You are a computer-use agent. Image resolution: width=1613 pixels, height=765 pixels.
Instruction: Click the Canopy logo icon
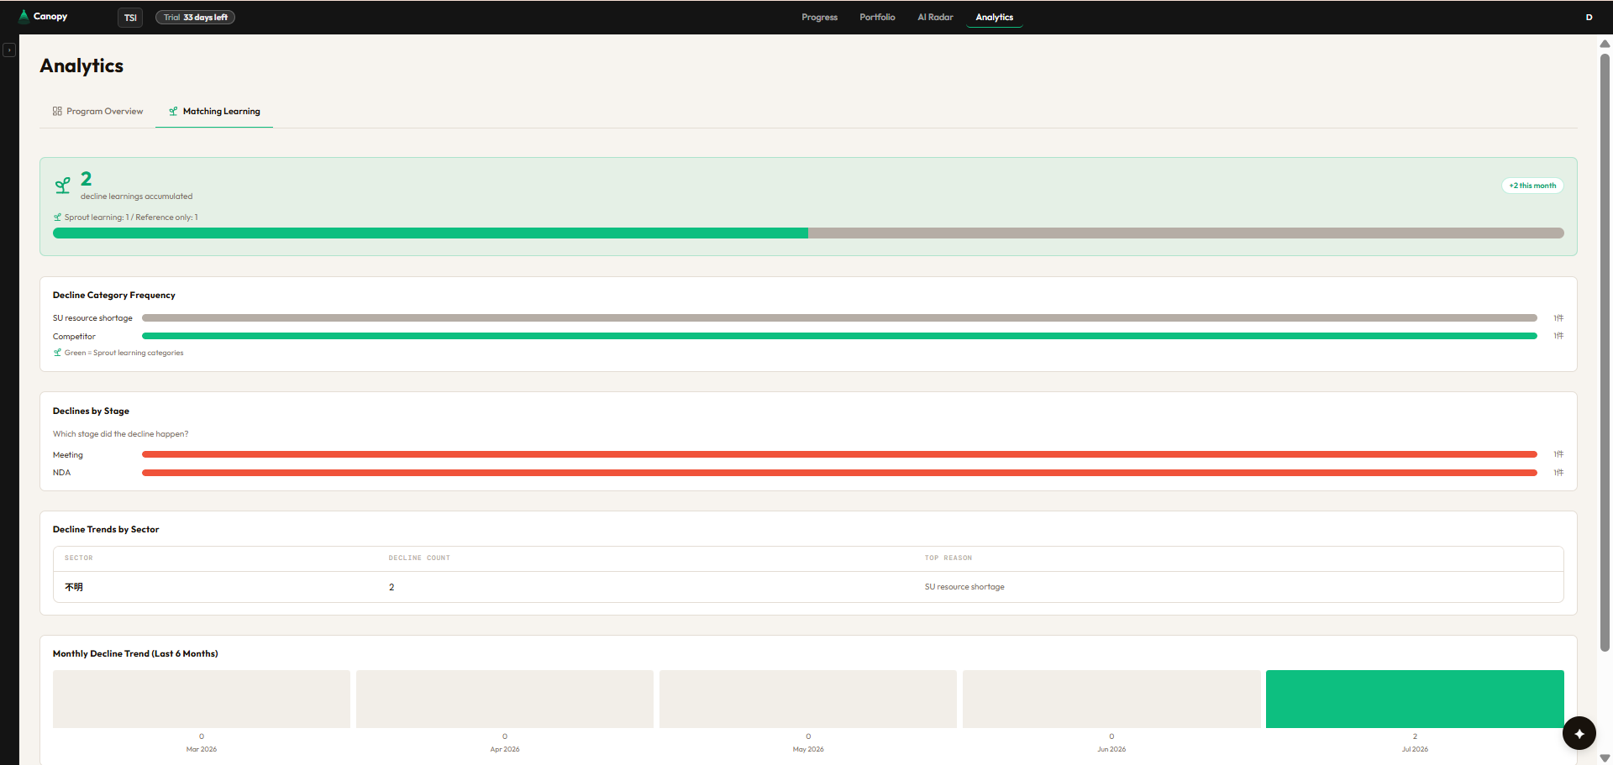24,16
